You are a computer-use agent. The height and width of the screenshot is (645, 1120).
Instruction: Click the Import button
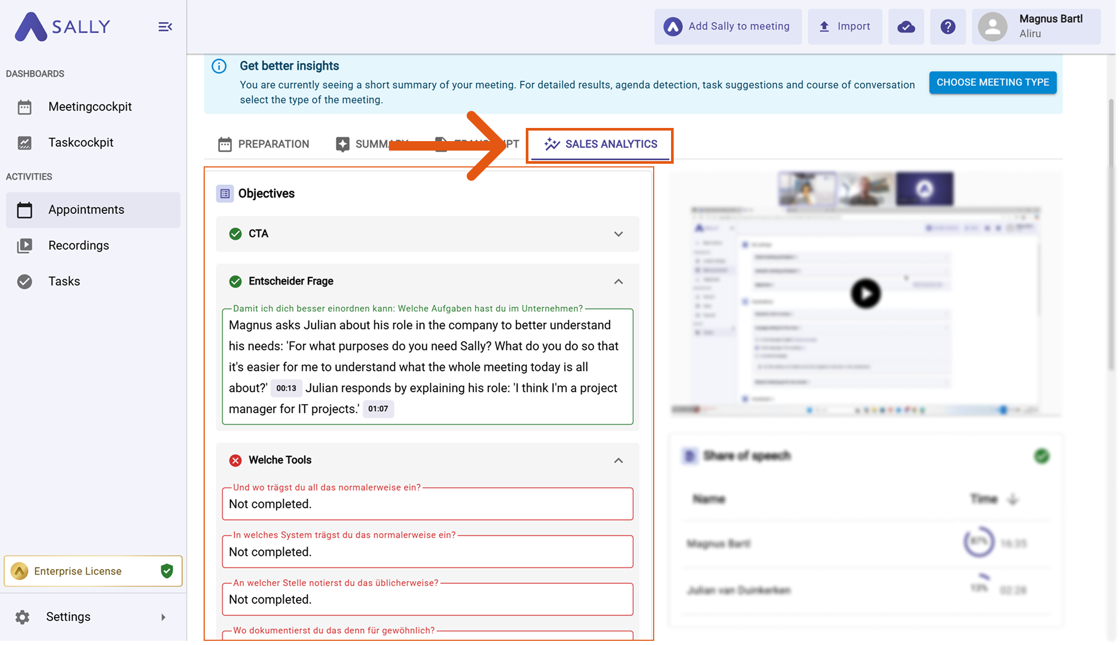[x=845, y=26]
